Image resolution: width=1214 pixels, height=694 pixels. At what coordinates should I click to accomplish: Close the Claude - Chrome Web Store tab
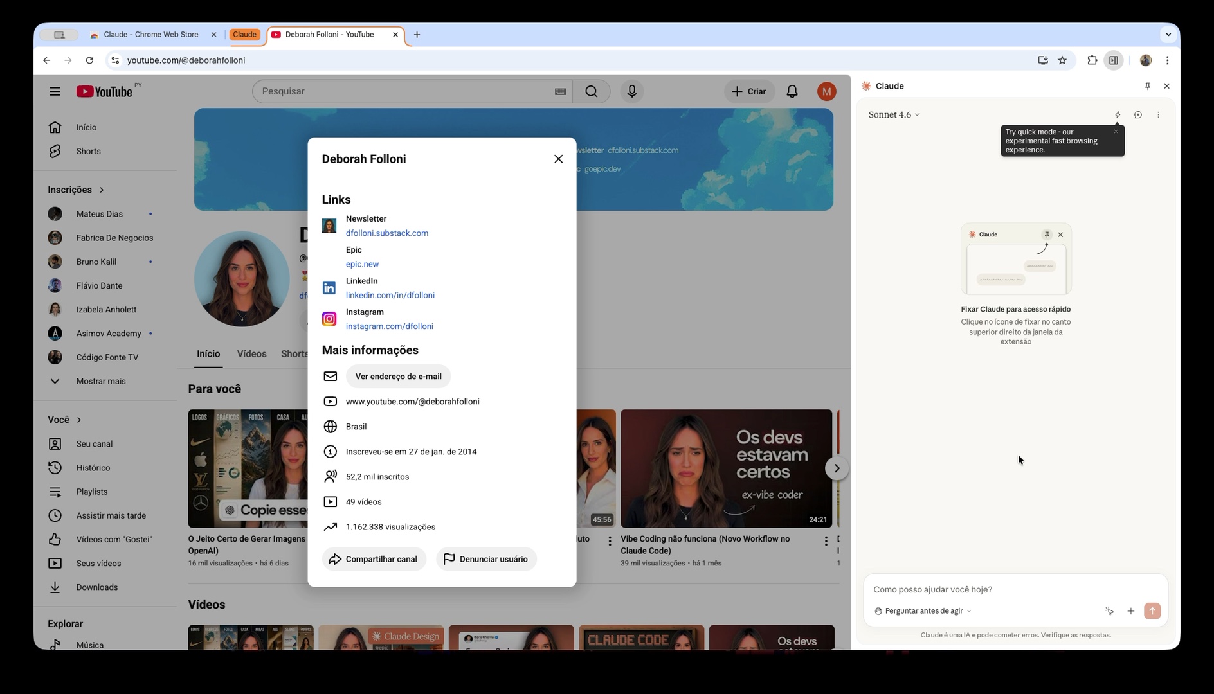pos(213,35)
